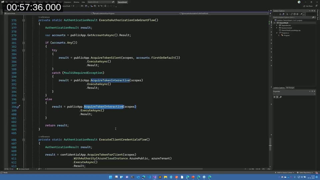Click the Alphabetical sort icon in Properties
Screen dimensions: 320x180
click(277, 97)
